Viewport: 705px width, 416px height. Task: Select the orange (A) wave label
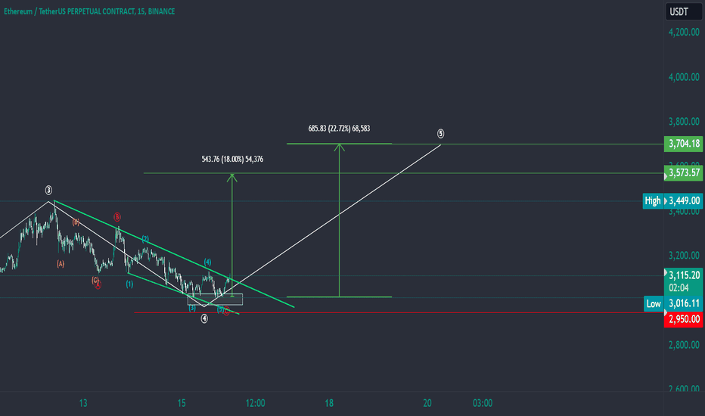[x=61, y=264]
